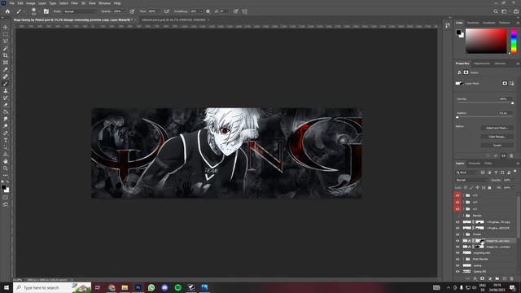Select the Eyedropper tool
Screen dimensions: 521x293
tap(6, 69)
